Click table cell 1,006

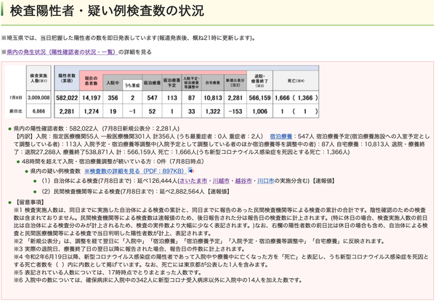(x=259, y=111)
